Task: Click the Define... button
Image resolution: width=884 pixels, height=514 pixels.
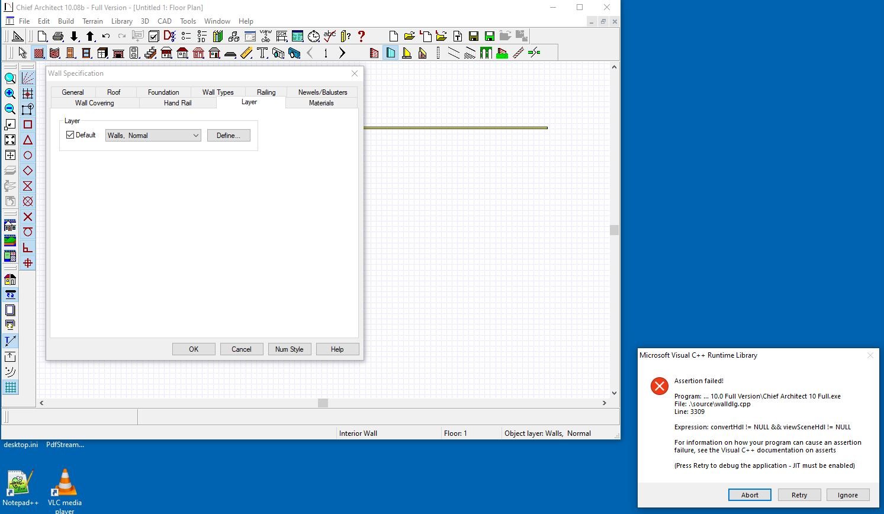Action: [229, 136]
